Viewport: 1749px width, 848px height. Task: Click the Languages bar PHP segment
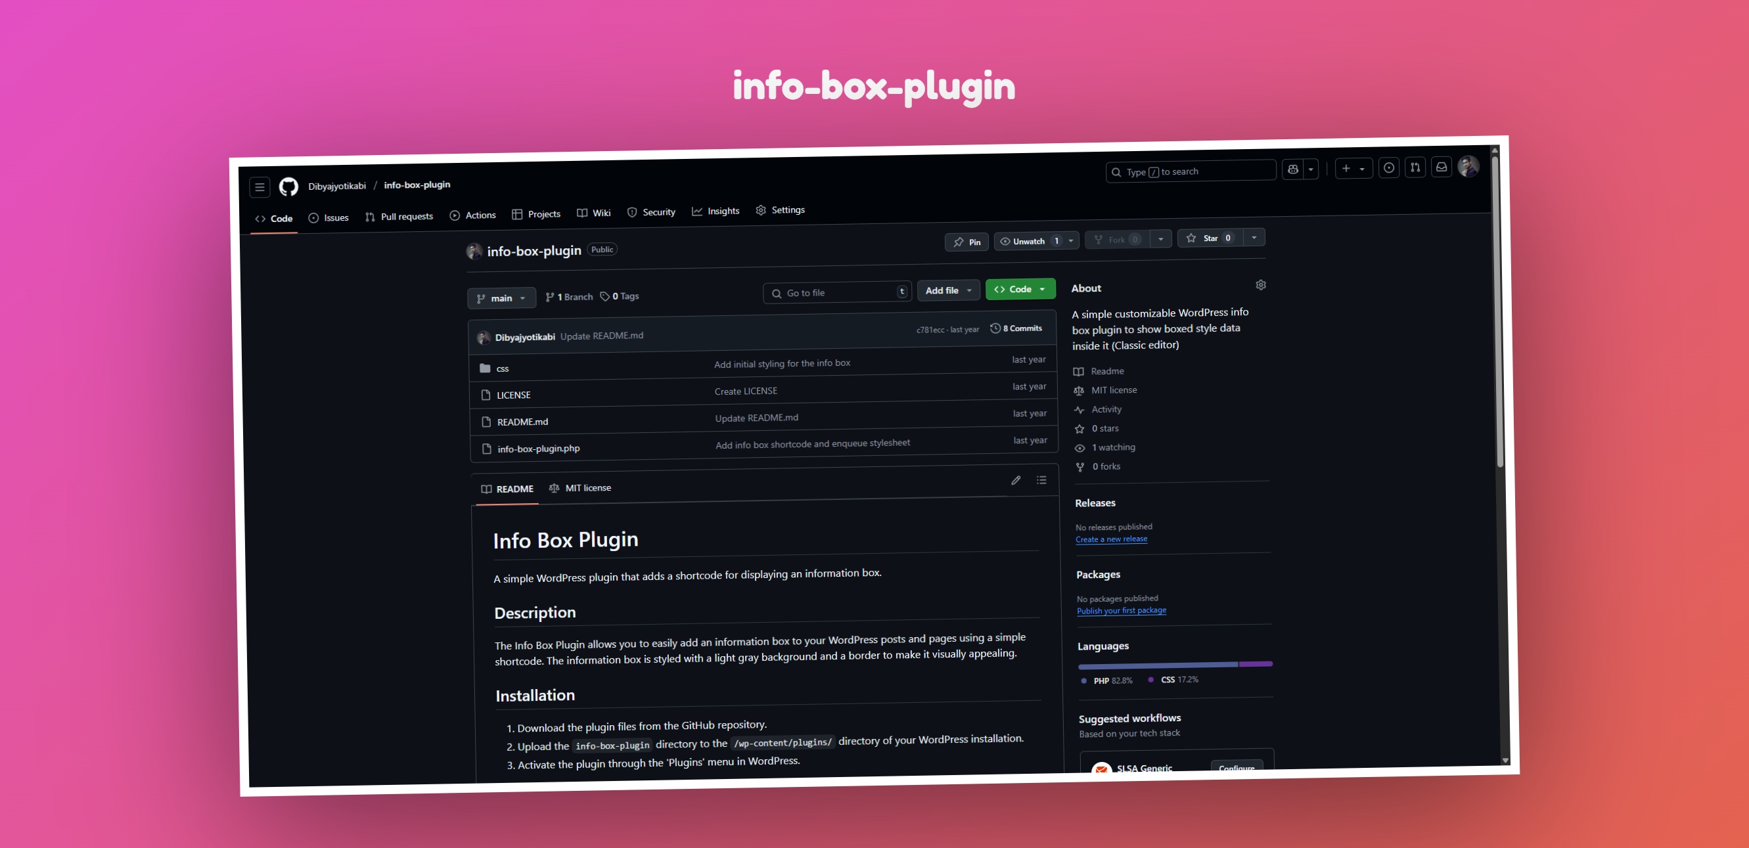[1158, 665]
